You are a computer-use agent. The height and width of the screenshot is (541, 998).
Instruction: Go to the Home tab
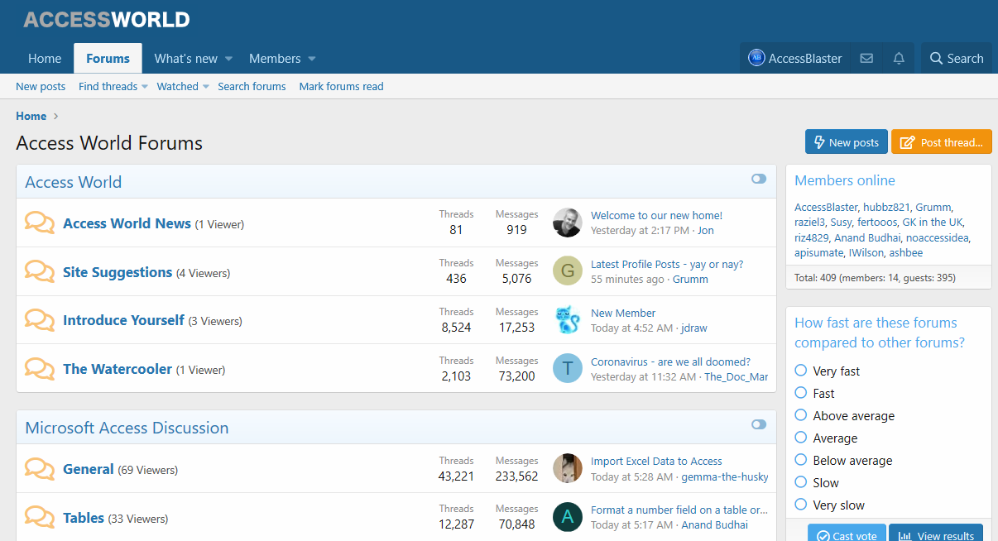[x=45, y=59]
